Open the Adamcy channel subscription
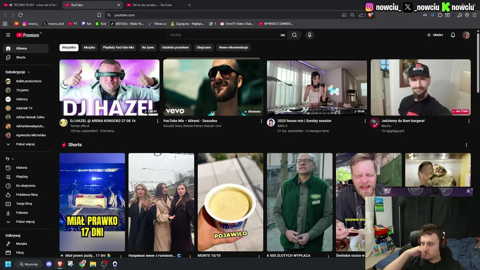480x270 pixels. (25, 99)
